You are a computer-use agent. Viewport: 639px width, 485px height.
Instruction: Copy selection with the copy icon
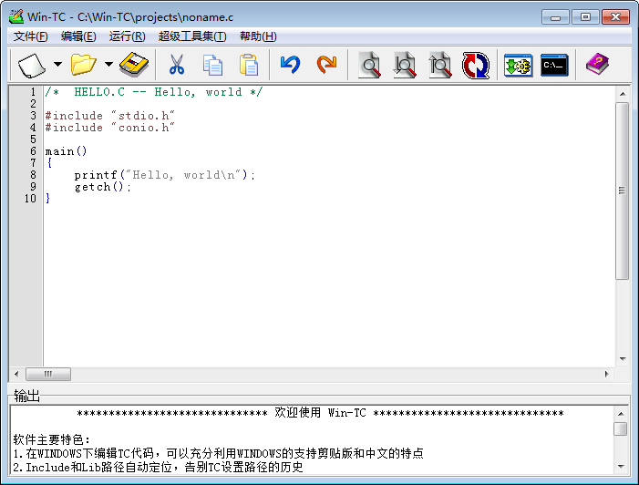[212, 66]
